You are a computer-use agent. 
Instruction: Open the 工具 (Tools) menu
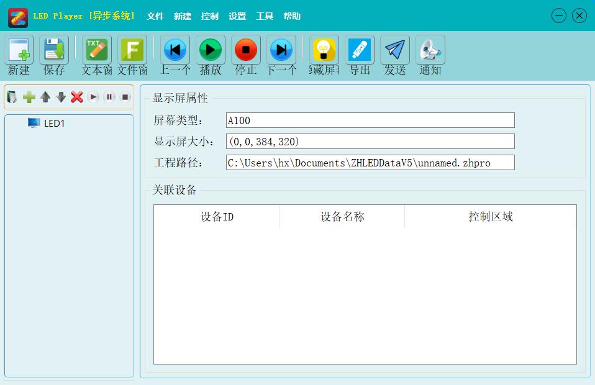(265, 16)
